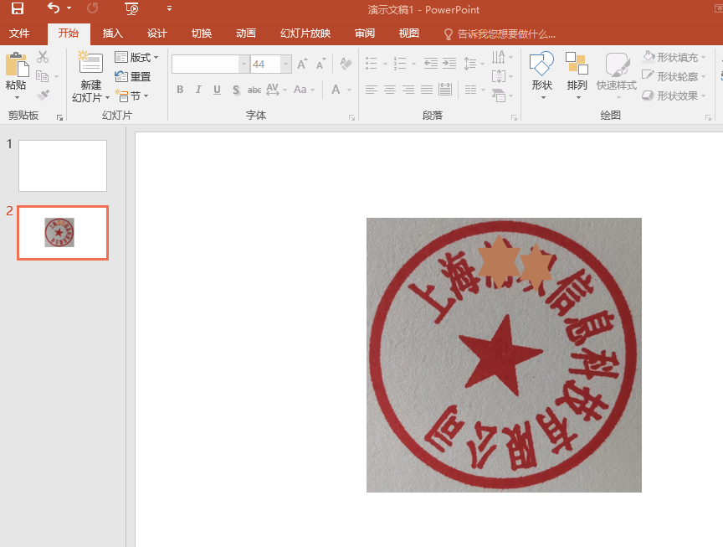Switch to the 插入 tab
Screen dimensions: 723x547
112,34
